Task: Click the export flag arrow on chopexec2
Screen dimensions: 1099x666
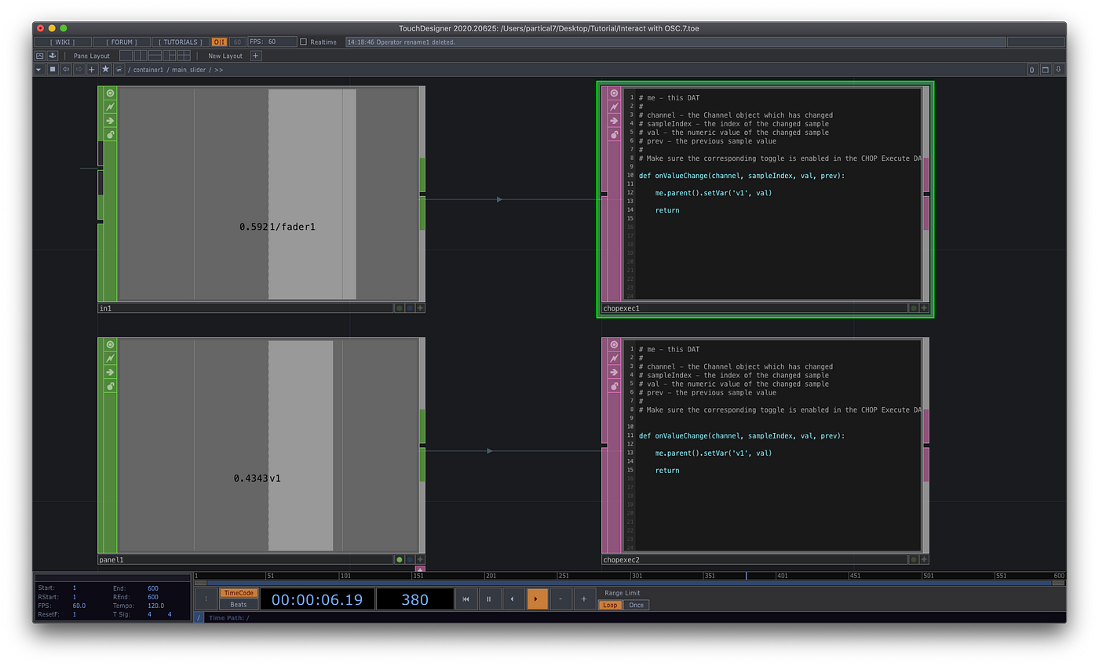Action: [x=613, y=373]
